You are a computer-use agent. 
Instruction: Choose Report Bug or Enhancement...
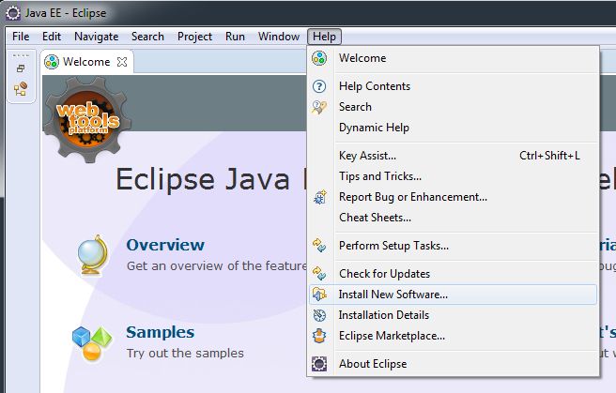click(453, 197)
